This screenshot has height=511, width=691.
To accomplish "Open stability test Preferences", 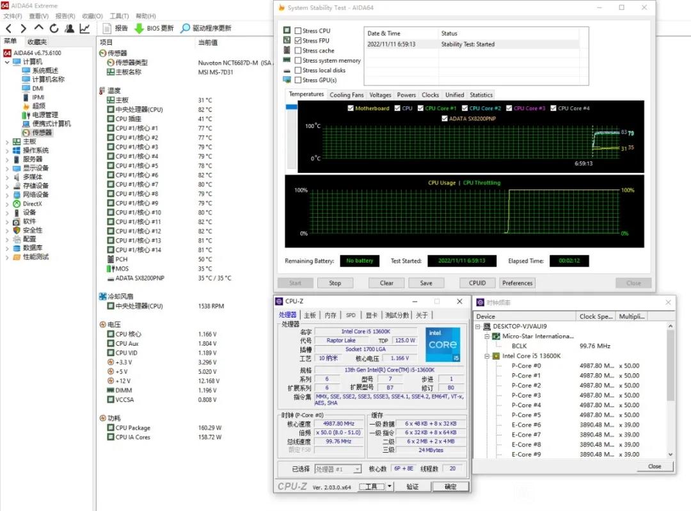I will pyautogui.click(x=518, y=283).
